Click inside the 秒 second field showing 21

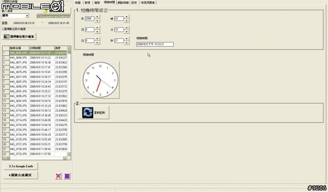coord(119,40)
